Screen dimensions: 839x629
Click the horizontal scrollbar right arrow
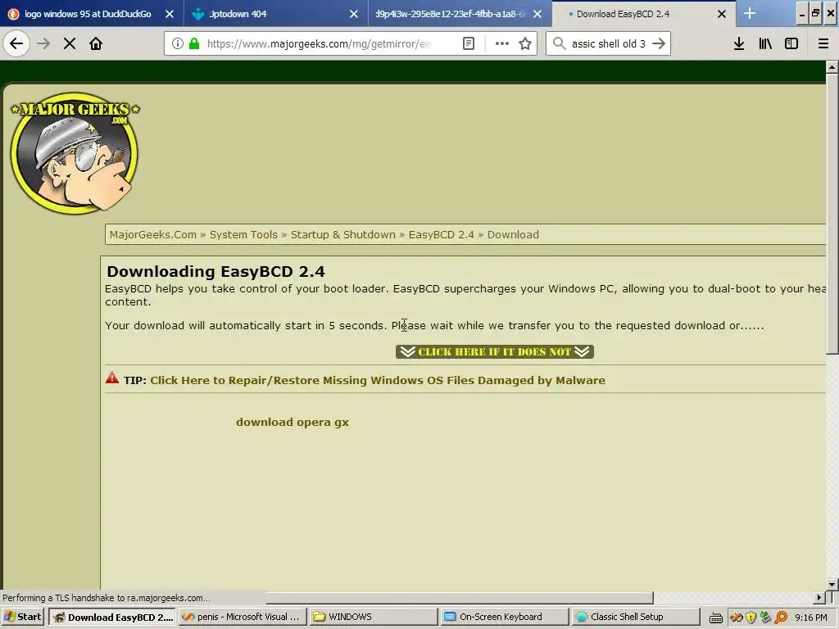click(x=819, y=597)
